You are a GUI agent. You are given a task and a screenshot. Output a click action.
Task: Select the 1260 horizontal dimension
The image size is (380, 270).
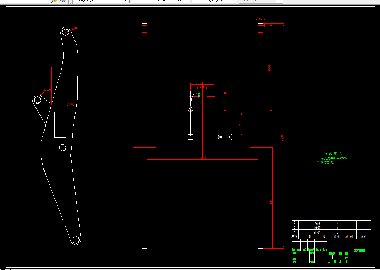click(202, 158)
